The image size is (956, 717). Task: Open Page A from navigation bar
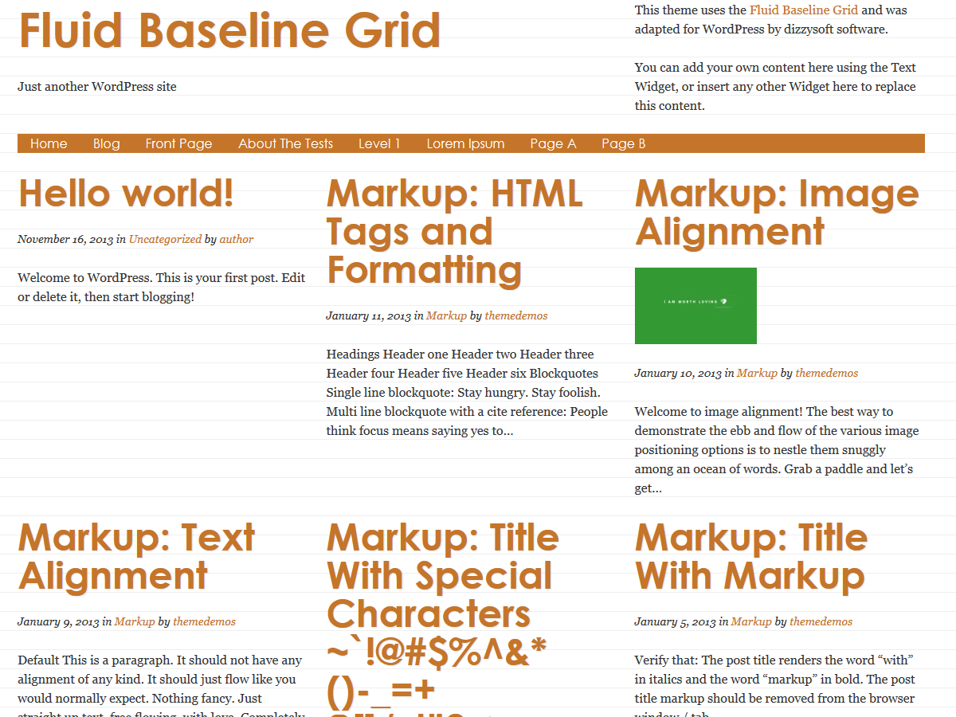coord(553,143)
